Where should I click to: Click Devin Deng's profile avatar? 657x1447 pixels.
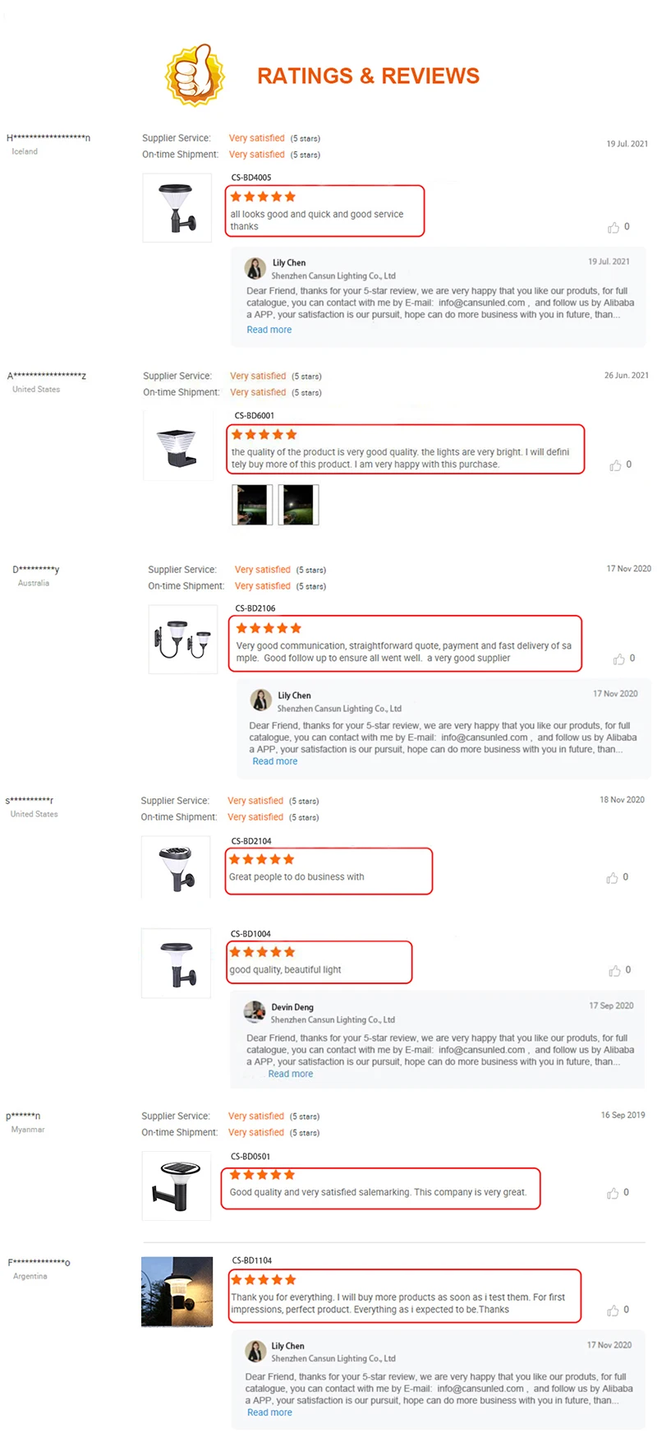tap(255, 1012)
